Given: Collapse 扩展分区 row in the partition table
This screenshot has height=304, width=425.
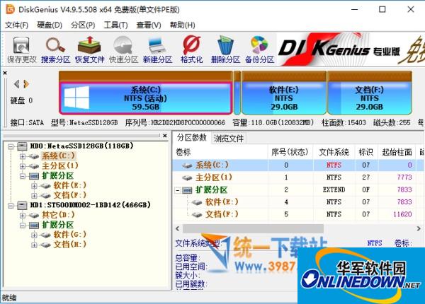Looking at the screenshot, I should coord(178,190).
